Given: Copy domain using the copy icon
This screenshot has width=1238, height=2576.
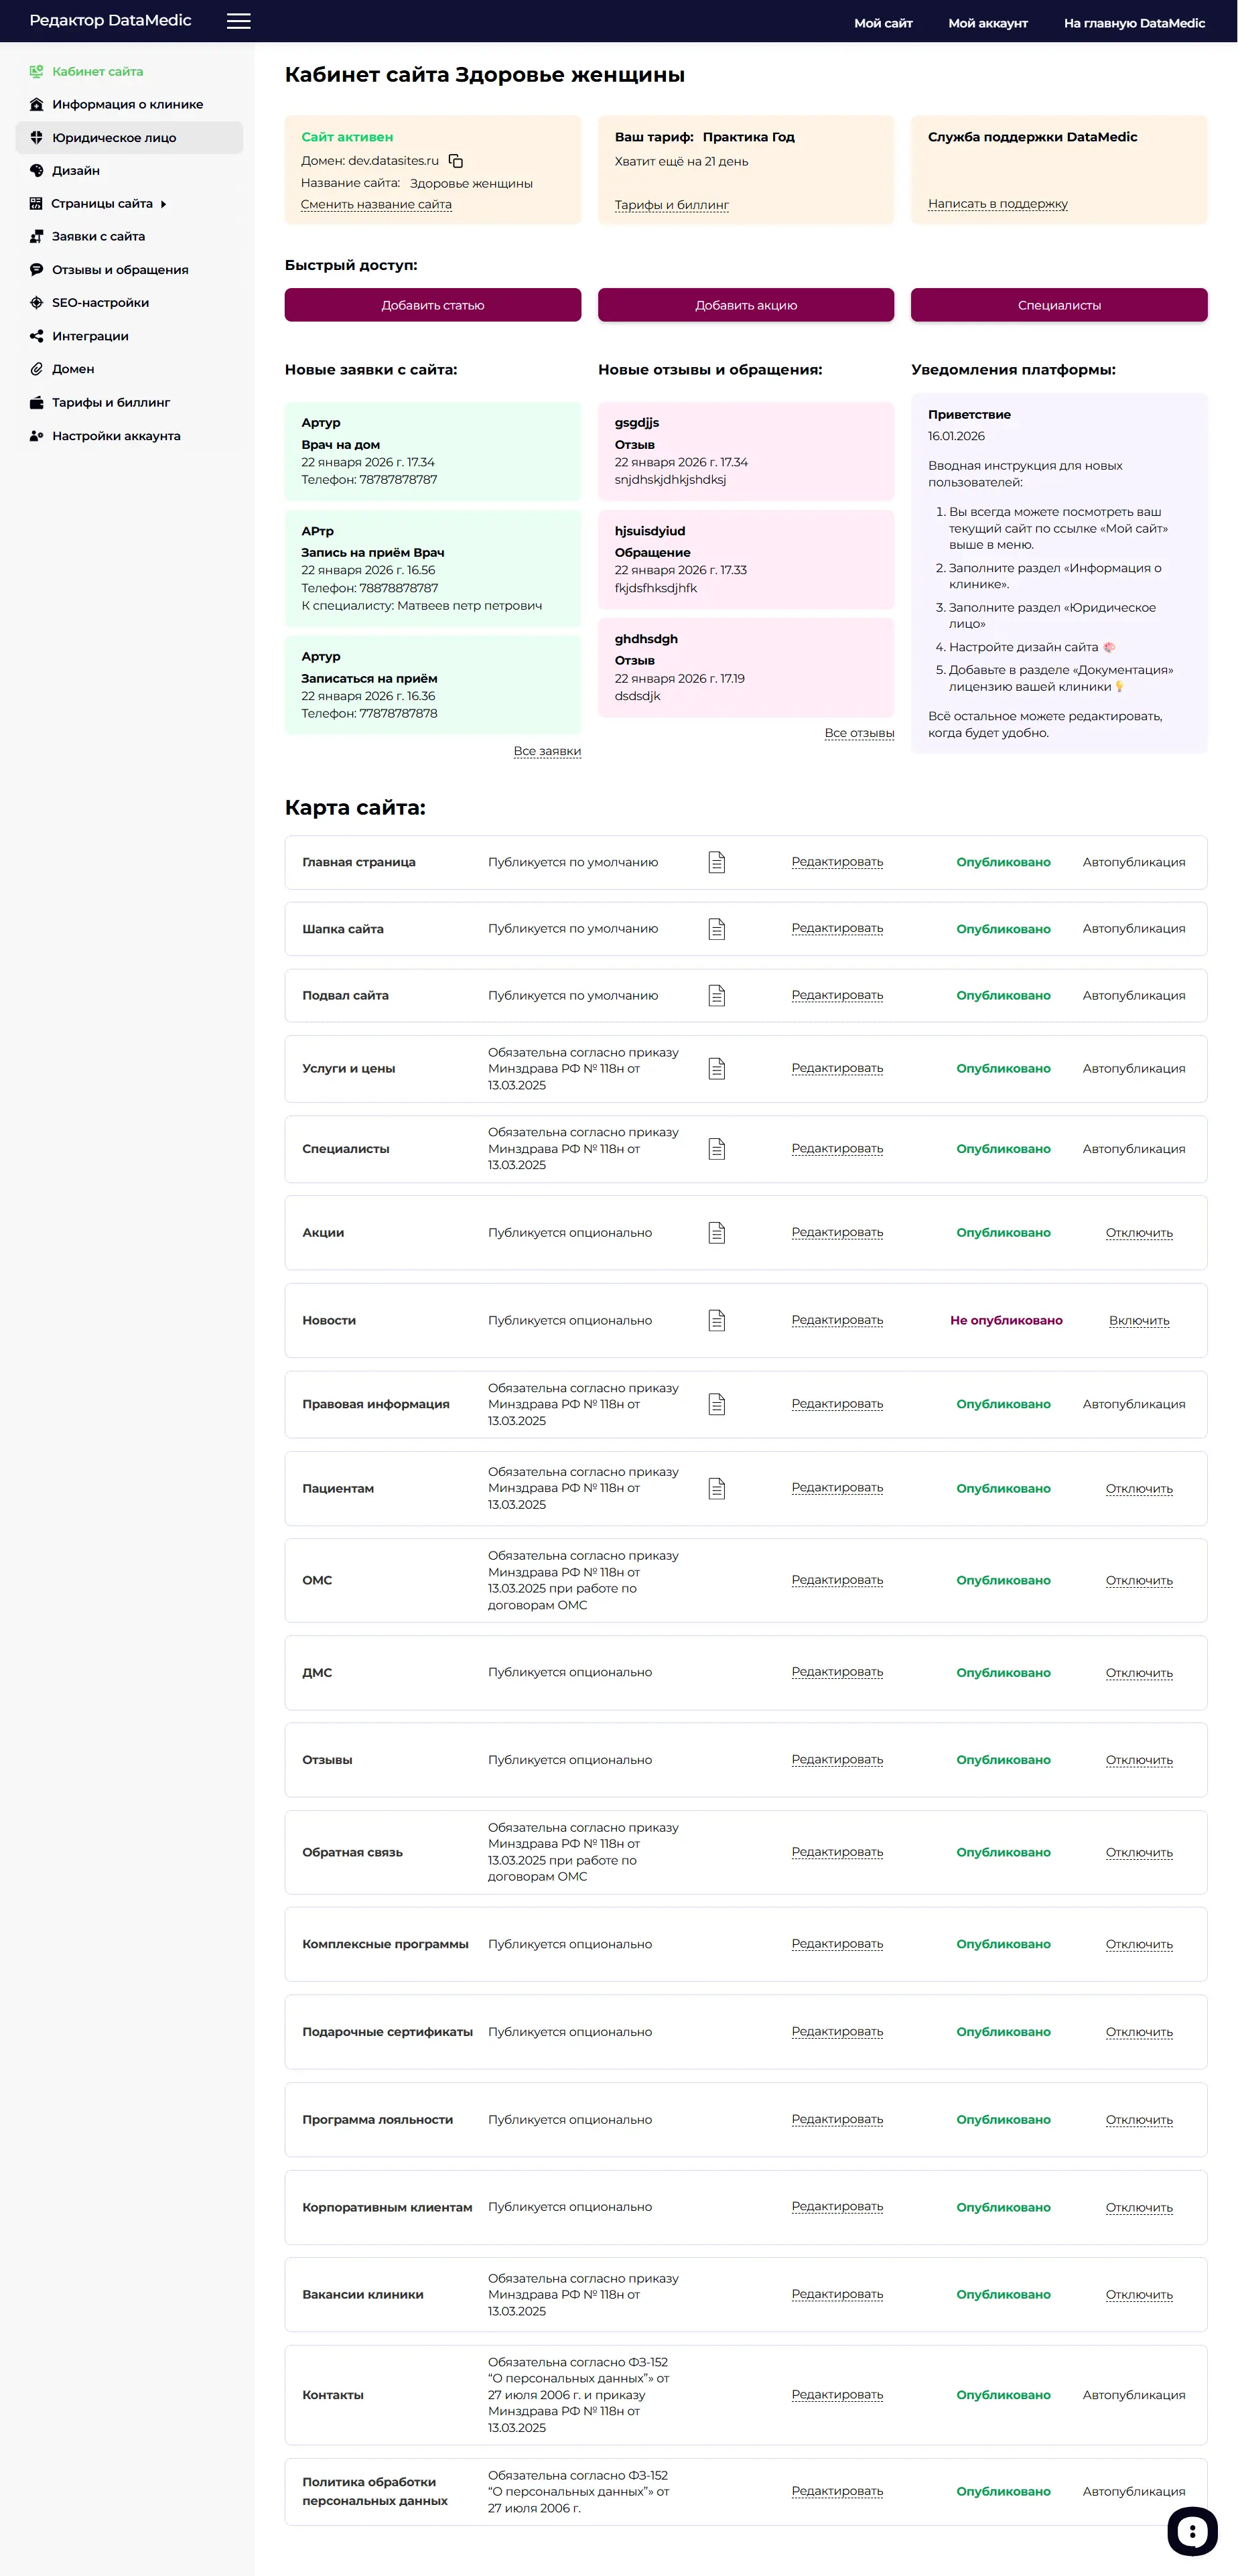Looking at the screenshot, I should 456,161.
